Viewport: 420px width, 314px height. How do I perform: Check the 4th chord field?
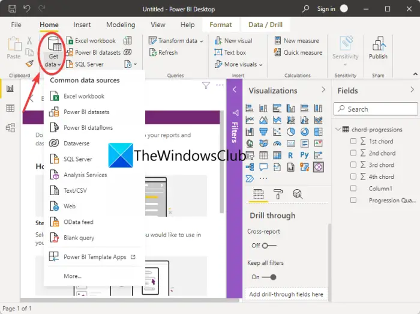click(353, 177)
